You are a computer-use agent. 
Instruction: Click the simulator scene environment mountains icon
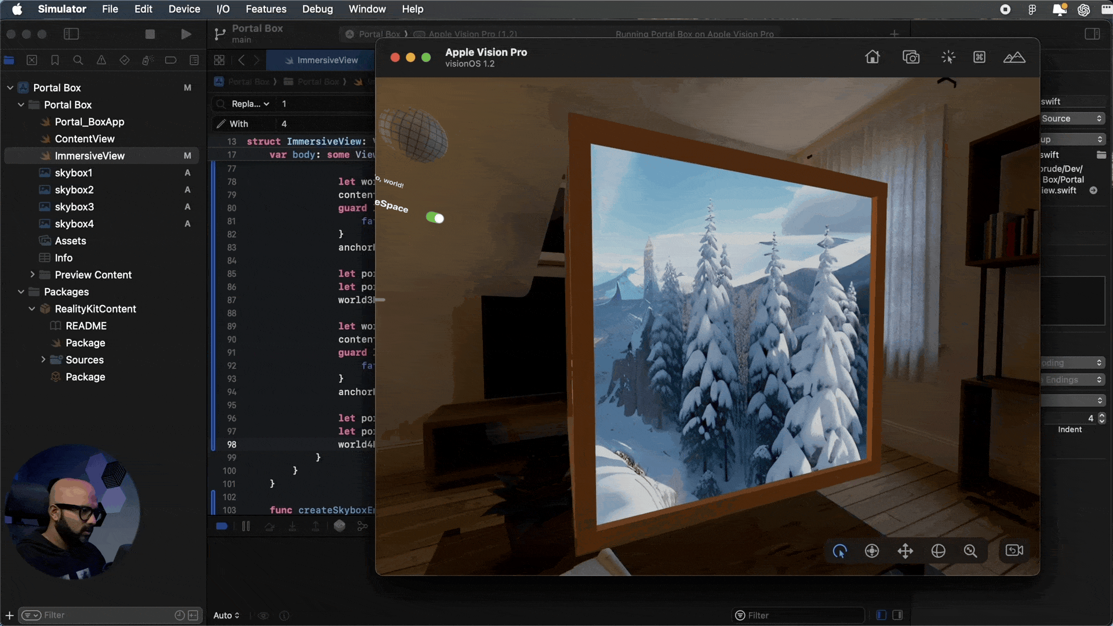coord(1014,57)
